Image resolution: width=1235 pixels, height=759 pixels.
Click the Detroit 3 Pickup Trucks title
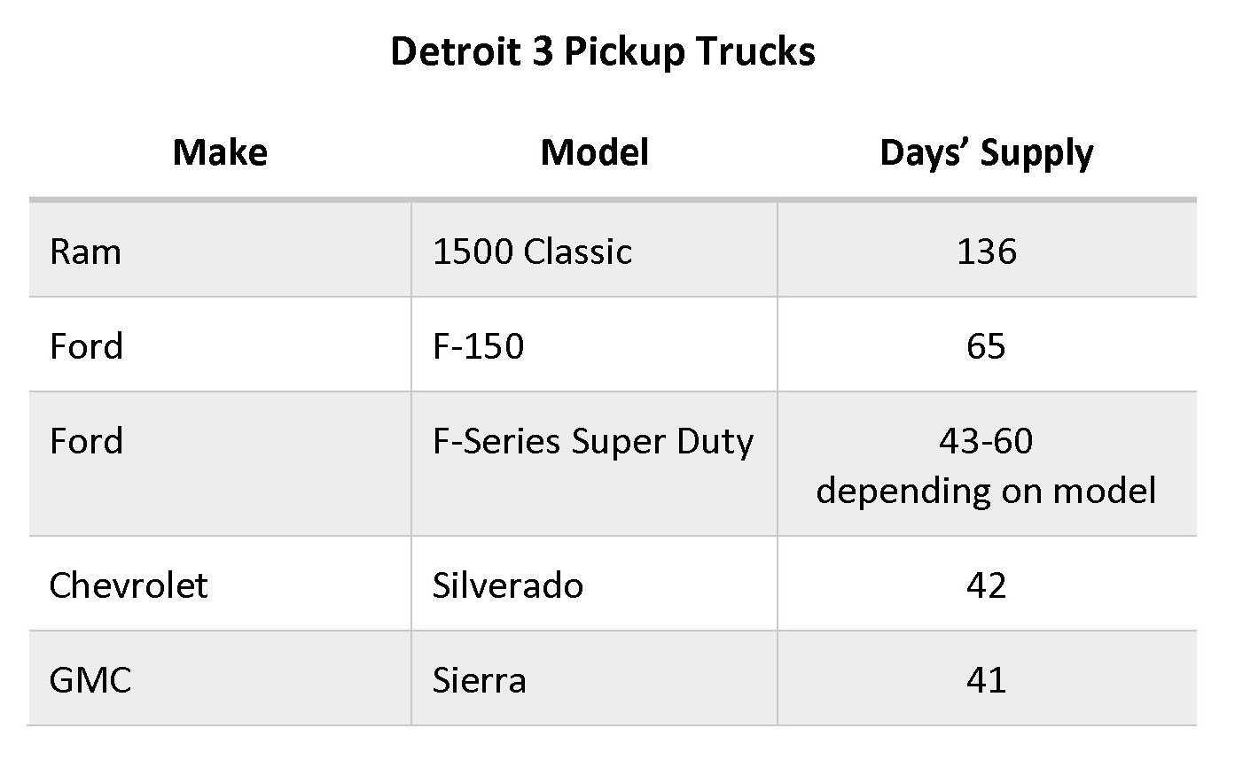coord(603,52)
